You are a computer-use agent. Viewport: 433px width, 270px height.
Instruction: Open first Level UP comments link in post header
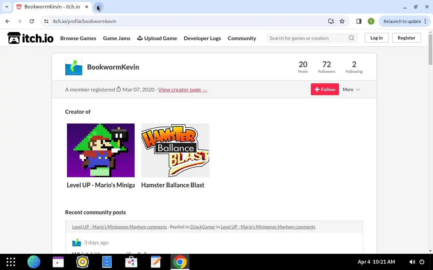[119, 227]
